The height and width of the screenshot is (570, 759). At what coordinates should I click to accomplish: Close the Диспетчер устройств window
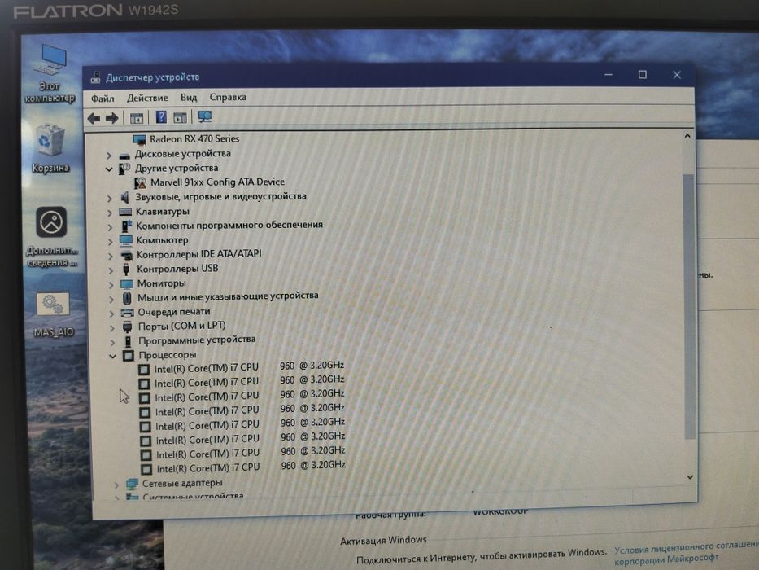[677, 75]
